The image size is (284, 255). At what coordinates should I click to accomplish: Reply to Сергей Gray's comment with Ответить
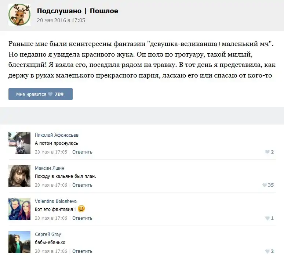tap(82, 251)
